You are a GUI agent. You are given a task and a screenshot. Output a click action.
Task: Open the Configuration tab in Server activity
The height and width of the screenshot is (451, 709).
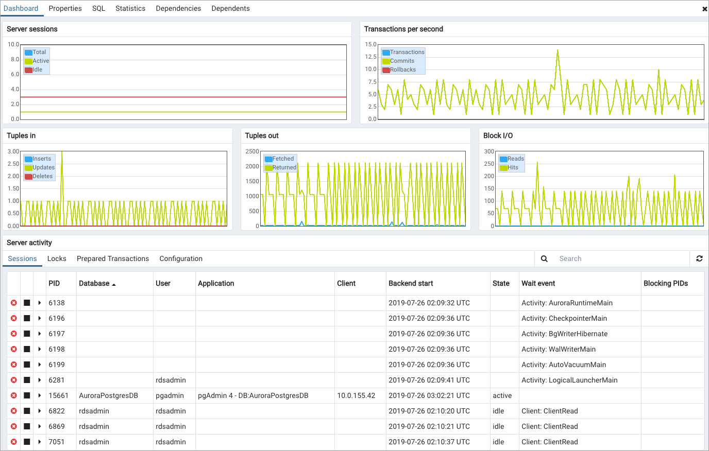(x=181, y=258)
